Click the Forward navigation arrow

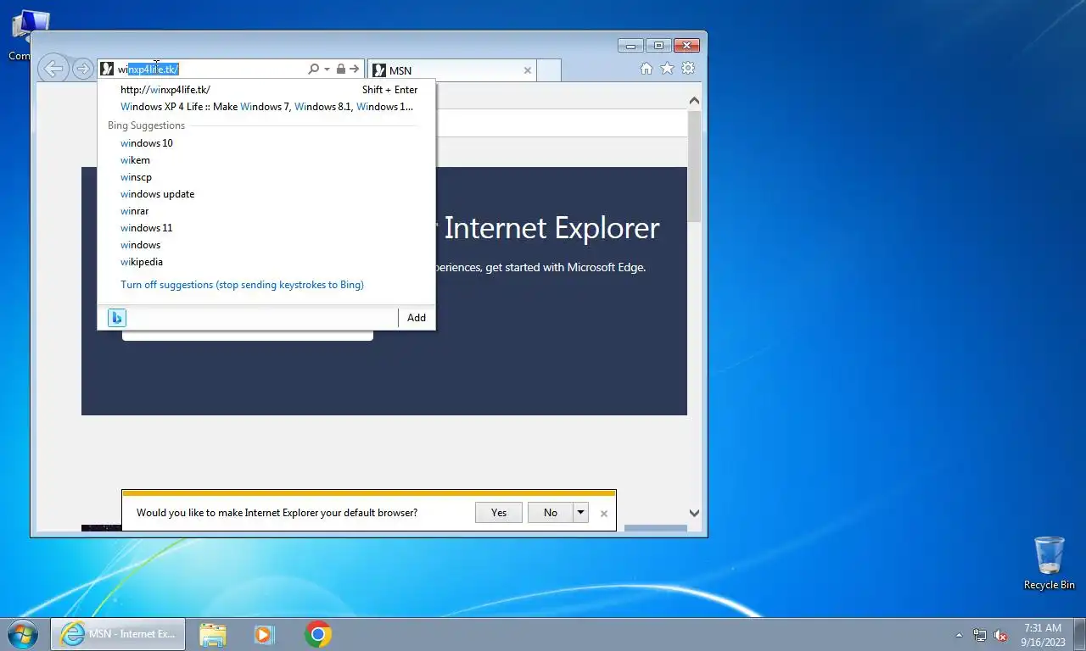coord(82,69)
